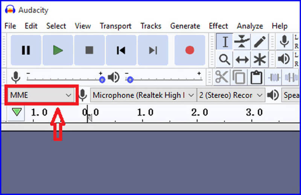Click the Cut scissors icon

[222, 77]
